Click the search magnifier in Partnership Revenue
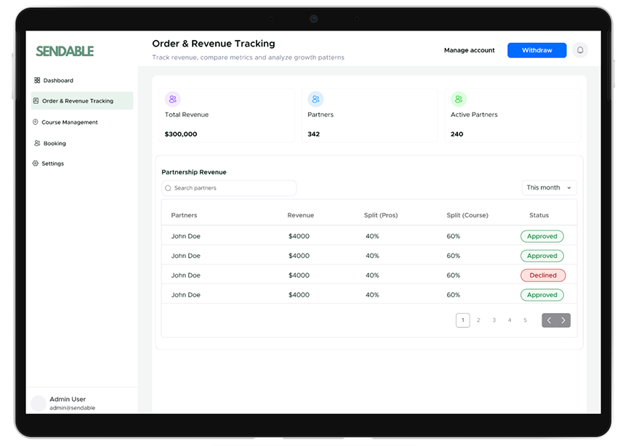 pyautogui.click(x=169, y=188)
